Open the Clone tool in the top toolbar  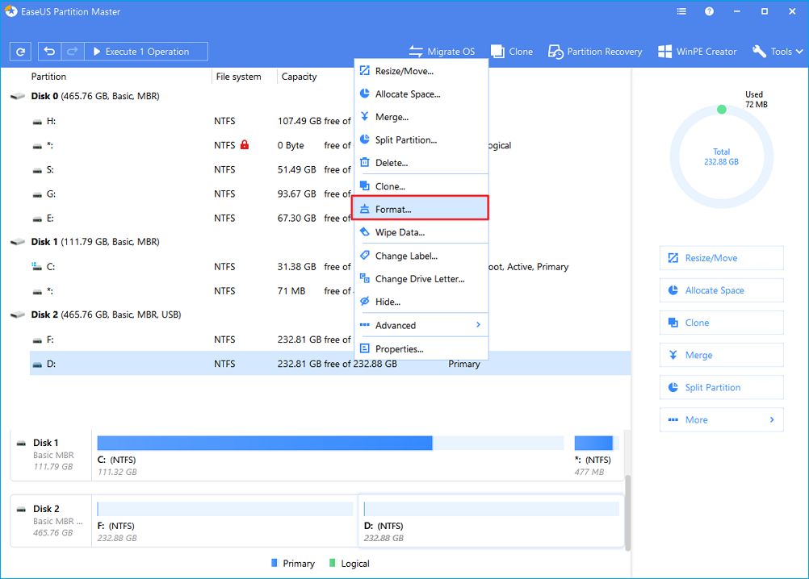coord(512,52)
